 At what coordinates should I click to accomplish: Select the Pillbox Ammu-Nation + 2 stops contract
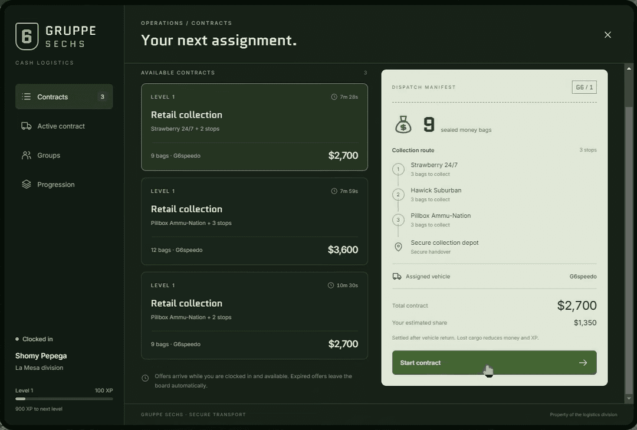(x=254, y=316)
